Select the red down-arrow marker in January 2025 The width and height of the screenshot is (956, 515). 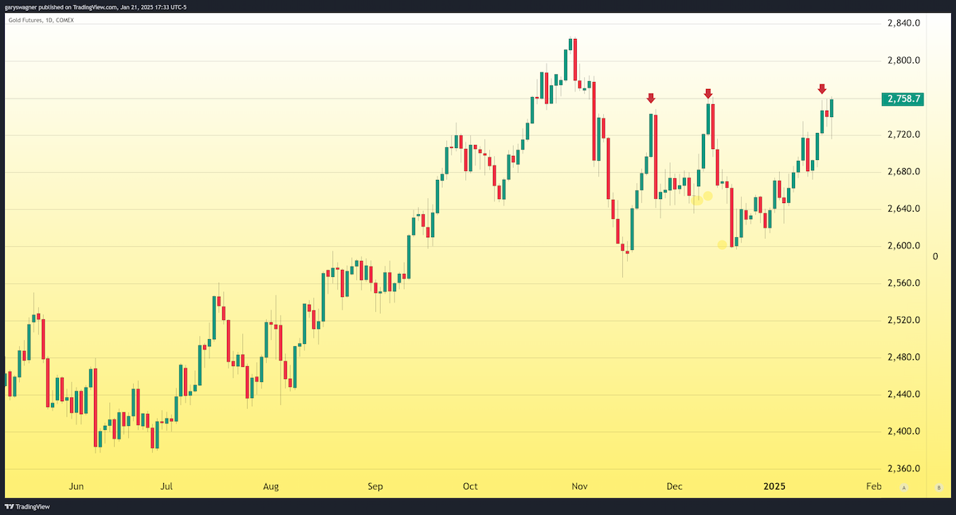822,89
